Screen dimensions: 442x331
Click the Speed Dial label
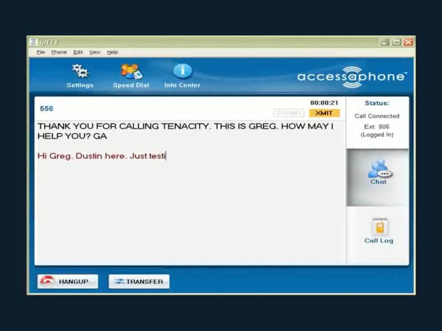pos(131,85)
